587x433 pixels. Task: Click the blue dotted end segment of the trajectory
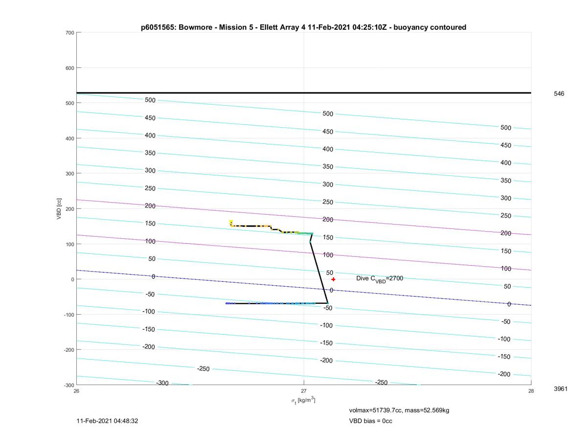pos(271,303)
